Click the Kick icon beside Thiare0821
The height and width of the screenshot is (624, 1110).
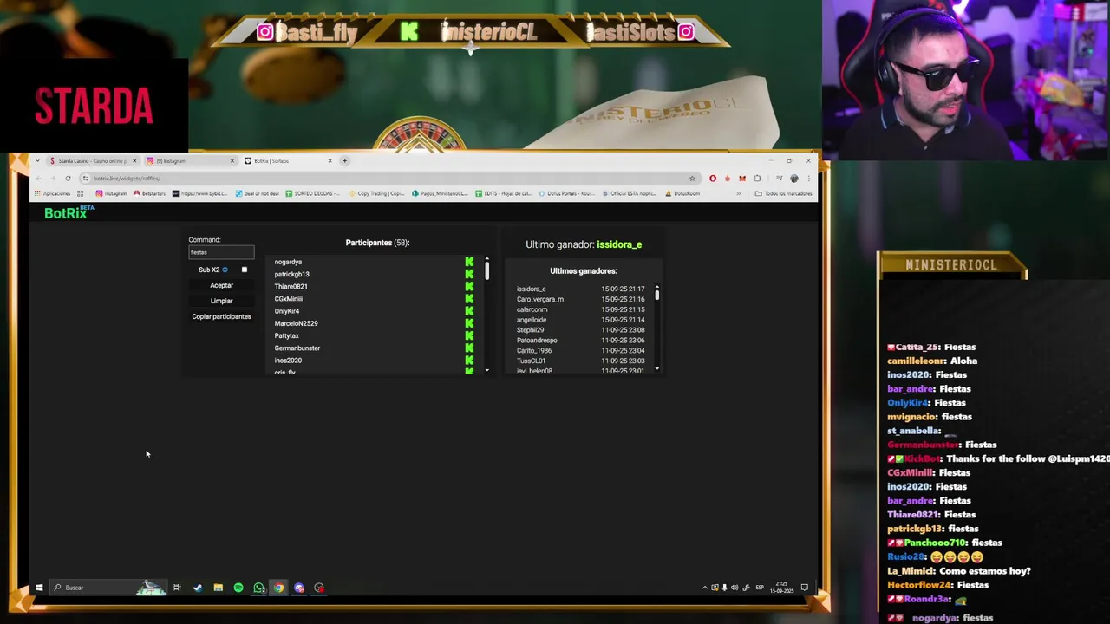pyautogui.click(x=469, y=286)
